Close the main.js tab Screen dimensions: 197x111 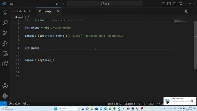click(58, 11)
